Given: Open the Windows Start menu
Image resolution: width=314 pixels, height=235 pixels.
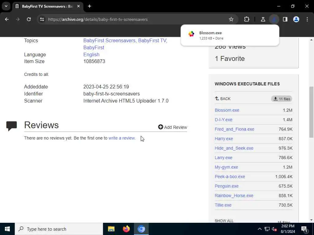Looking at the screenshot, I should [7, 229].
